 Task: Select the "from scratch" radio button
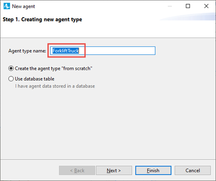pyautogui.click(x=11, y=68)
